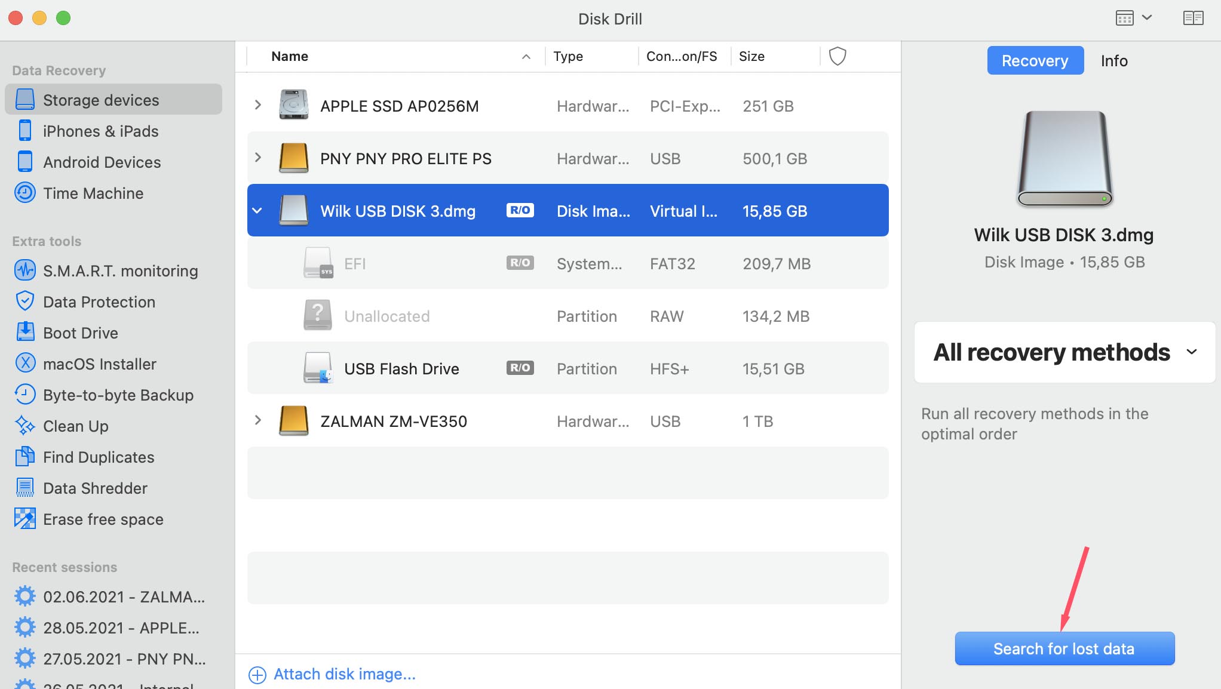The height and width of the screenshot is (689, 1221).
Task: Select the Byte-to-byte Backup icon
Action: (x=24, y=395)
